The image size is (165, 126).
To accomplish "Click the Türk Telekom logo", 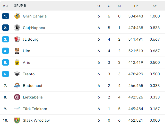I will pos(17,109).
